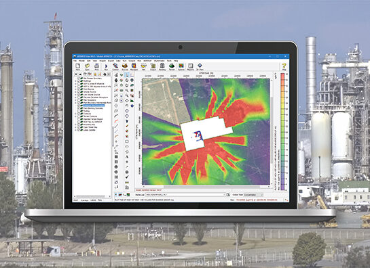Click the Open folder toolbar icon
This screenshot has height=268, width=370.
pos(87,66)
